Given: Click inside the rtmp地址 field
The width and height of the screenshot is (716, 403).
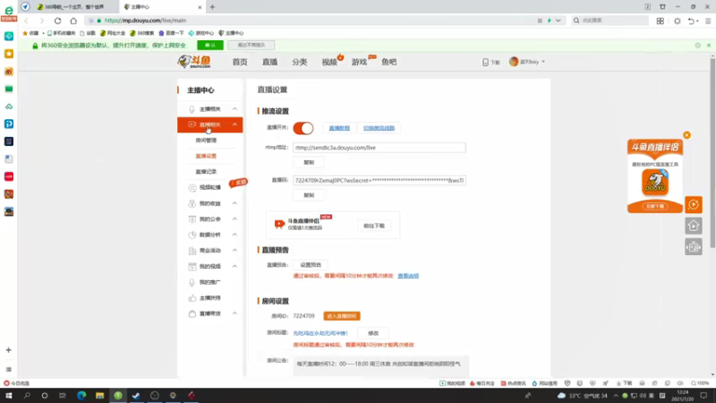Looking at the screenshot, I should tap(379, 148).
